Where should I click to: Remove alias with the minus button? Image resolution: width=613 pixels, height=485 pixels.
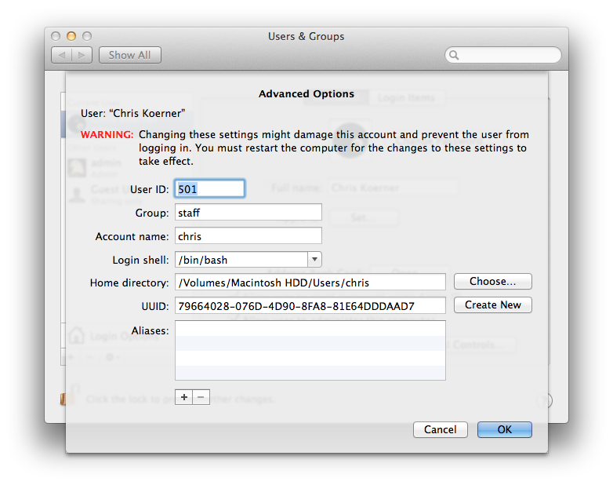[201, 397]
